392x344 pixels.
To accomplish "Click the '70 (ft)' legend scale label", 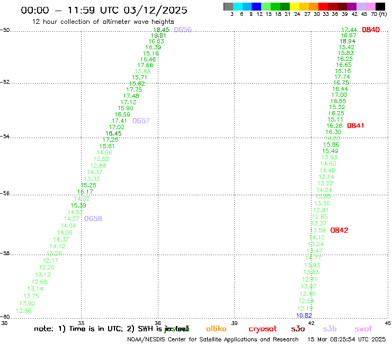I will (x=379, y=14).
